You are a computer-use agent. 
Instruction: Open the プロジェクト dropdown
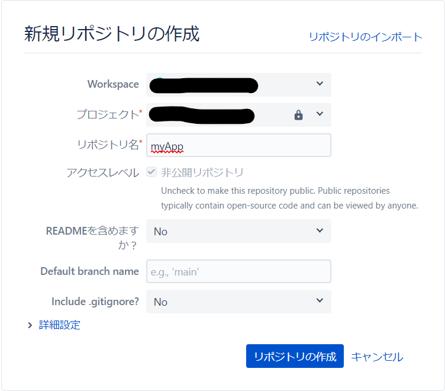click(x=238, y=115)
